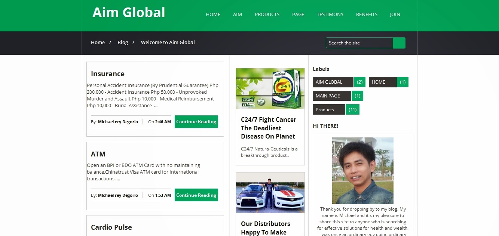Click C24/7 Natura-Ceuticals excerpt text

coord(269,152)
